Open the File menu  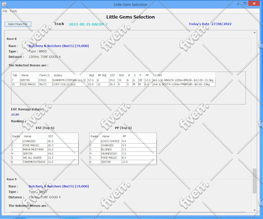pos(5,11)
